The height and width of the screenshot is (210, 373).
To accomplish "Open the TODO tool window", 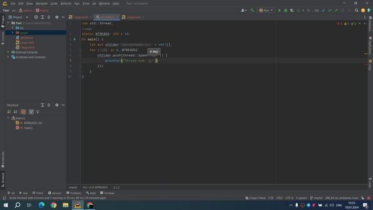I will tap(38, 193).
